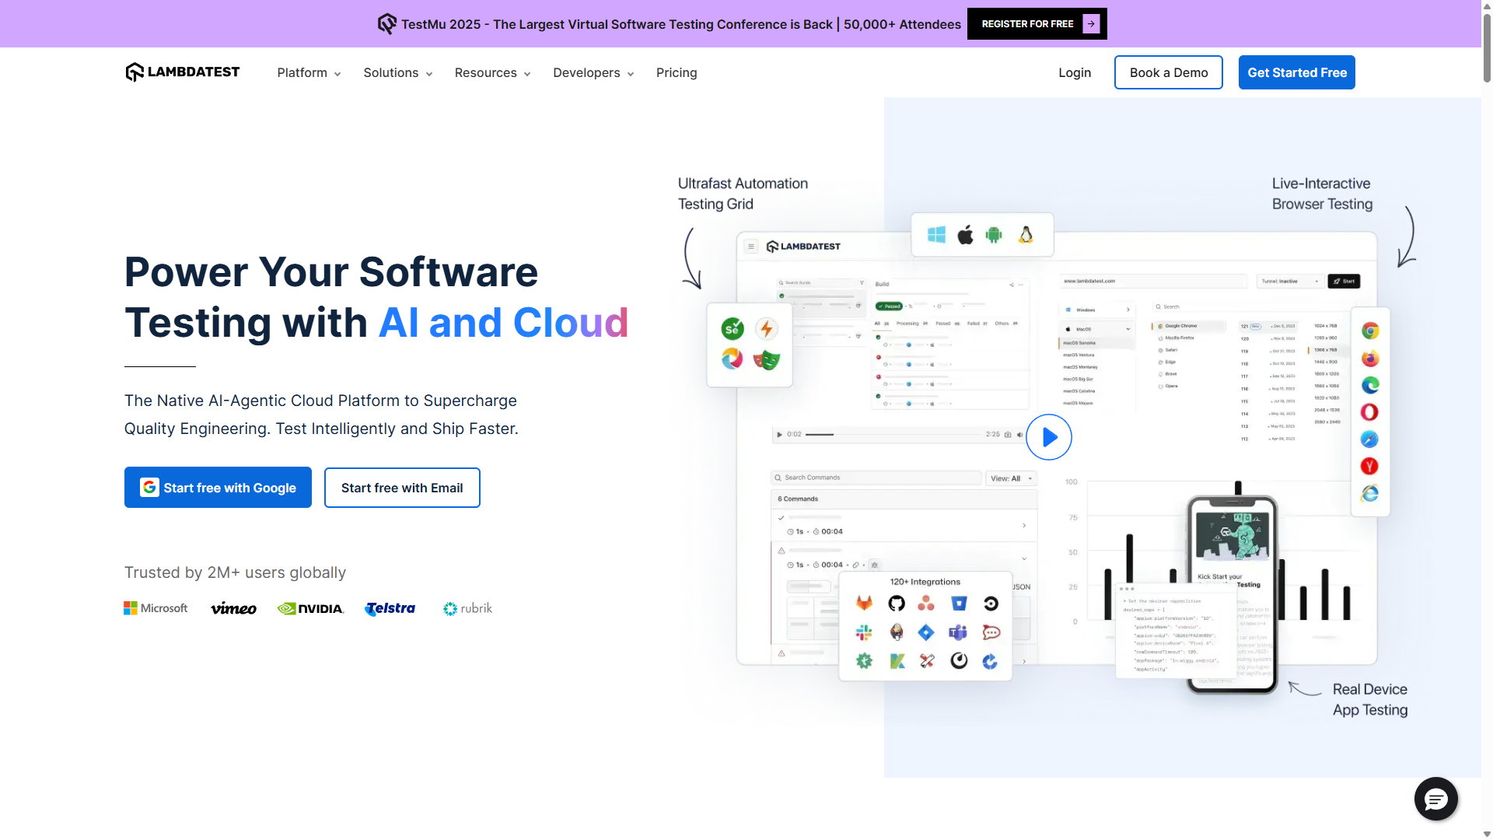
Task: Select Google Chrome in the browser list
Action: point(1188,326)
